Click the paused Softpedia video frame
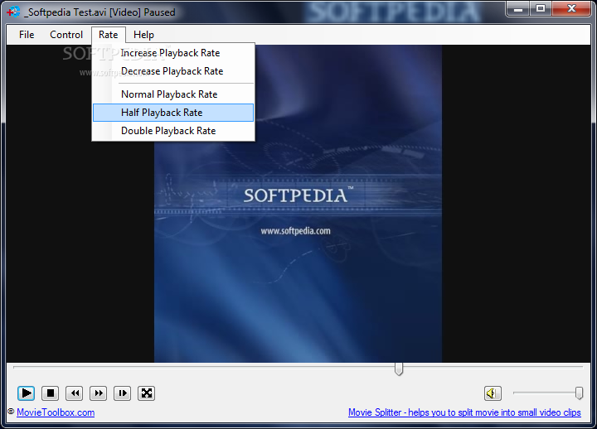 [x=298, y=204]
